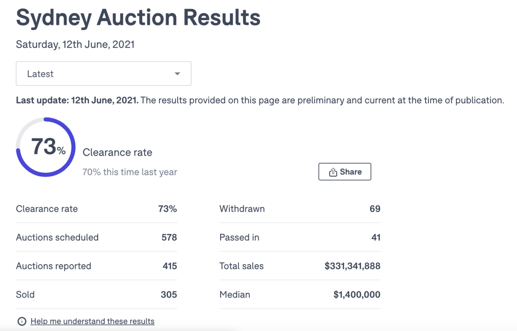517x331 pixels.
Task: Click the share arrow icon
Action: click(x=333, y=172)
